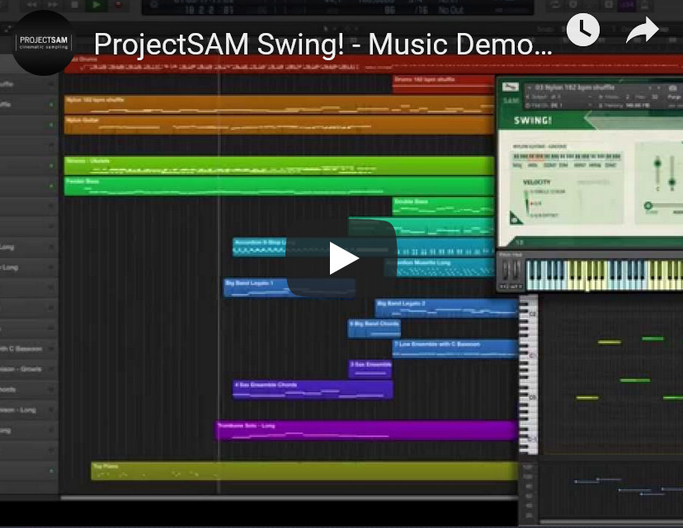Image resolution: width=683 pixels, height=528 pixels.
Task: Click the camera snapshot icon in the Kontakt header
Action: coord(673,87)
